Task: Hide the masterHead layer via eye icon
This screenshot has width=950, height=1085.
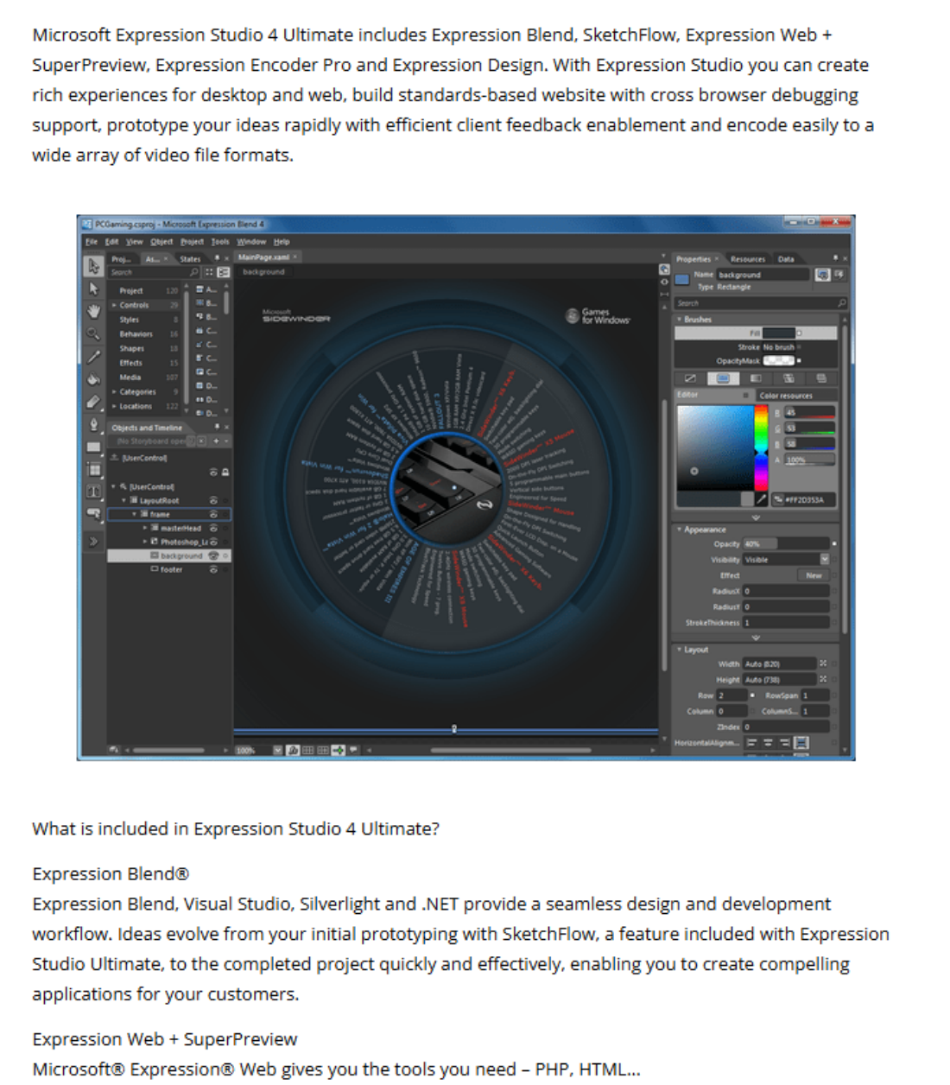Action: [213, 528]
